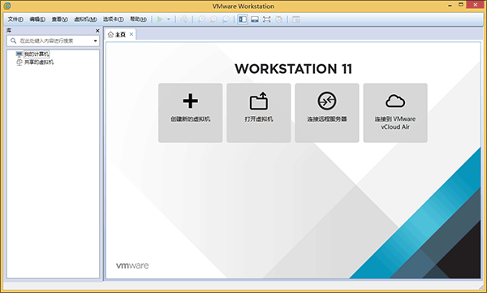Select 共享的虚拟机 in the library tree

(x=39, y=62)
